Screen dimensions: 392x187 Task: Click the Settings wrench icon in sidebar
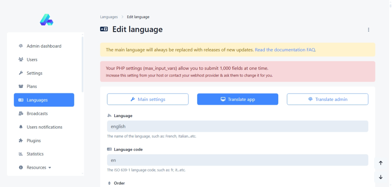tap(21, 73)
